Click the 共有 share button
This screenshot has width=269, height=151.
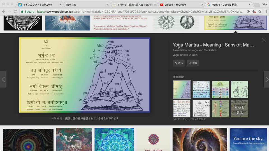193,63
